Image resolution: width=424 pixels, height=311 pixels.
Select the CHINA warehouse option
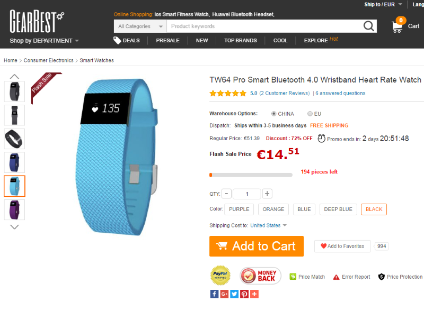point(273,114)
